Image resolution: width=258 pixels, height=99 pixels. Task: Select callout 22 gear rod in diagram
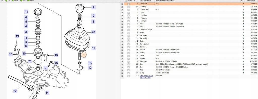[15, 91]
